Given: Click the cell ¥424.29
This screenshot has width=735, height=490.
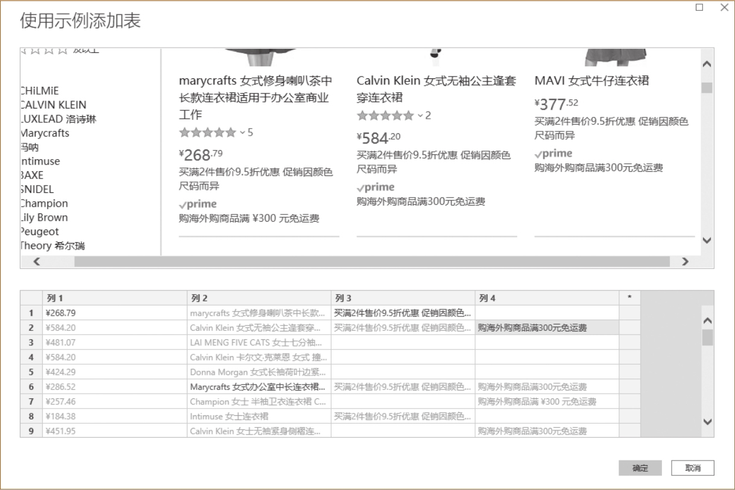Looking at the screenshot, I should (115, 372).
